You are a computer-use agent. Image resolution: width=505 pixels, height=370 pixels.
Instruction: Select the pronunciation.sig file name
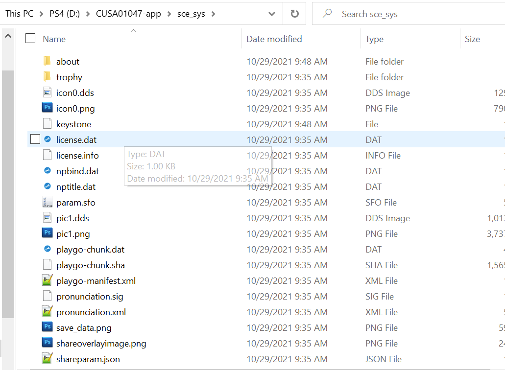(x=90, y=296)
